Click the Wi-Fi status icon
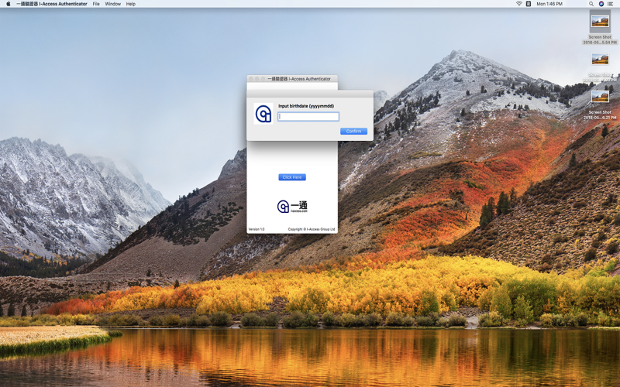The height and width of the screenshot is (387, 620). (x=518, y=4)
